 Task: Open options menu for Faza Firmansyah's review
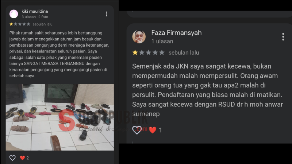pyautogui.click(x=283, y=37)
